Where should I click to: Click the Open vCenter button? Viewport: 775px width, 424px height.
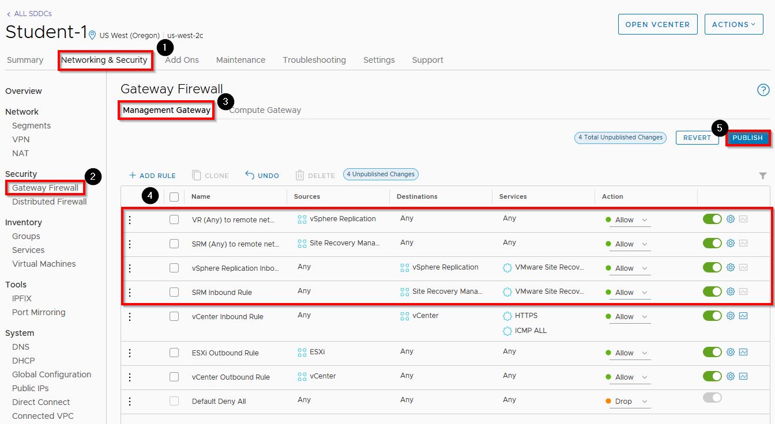point(657,24)
